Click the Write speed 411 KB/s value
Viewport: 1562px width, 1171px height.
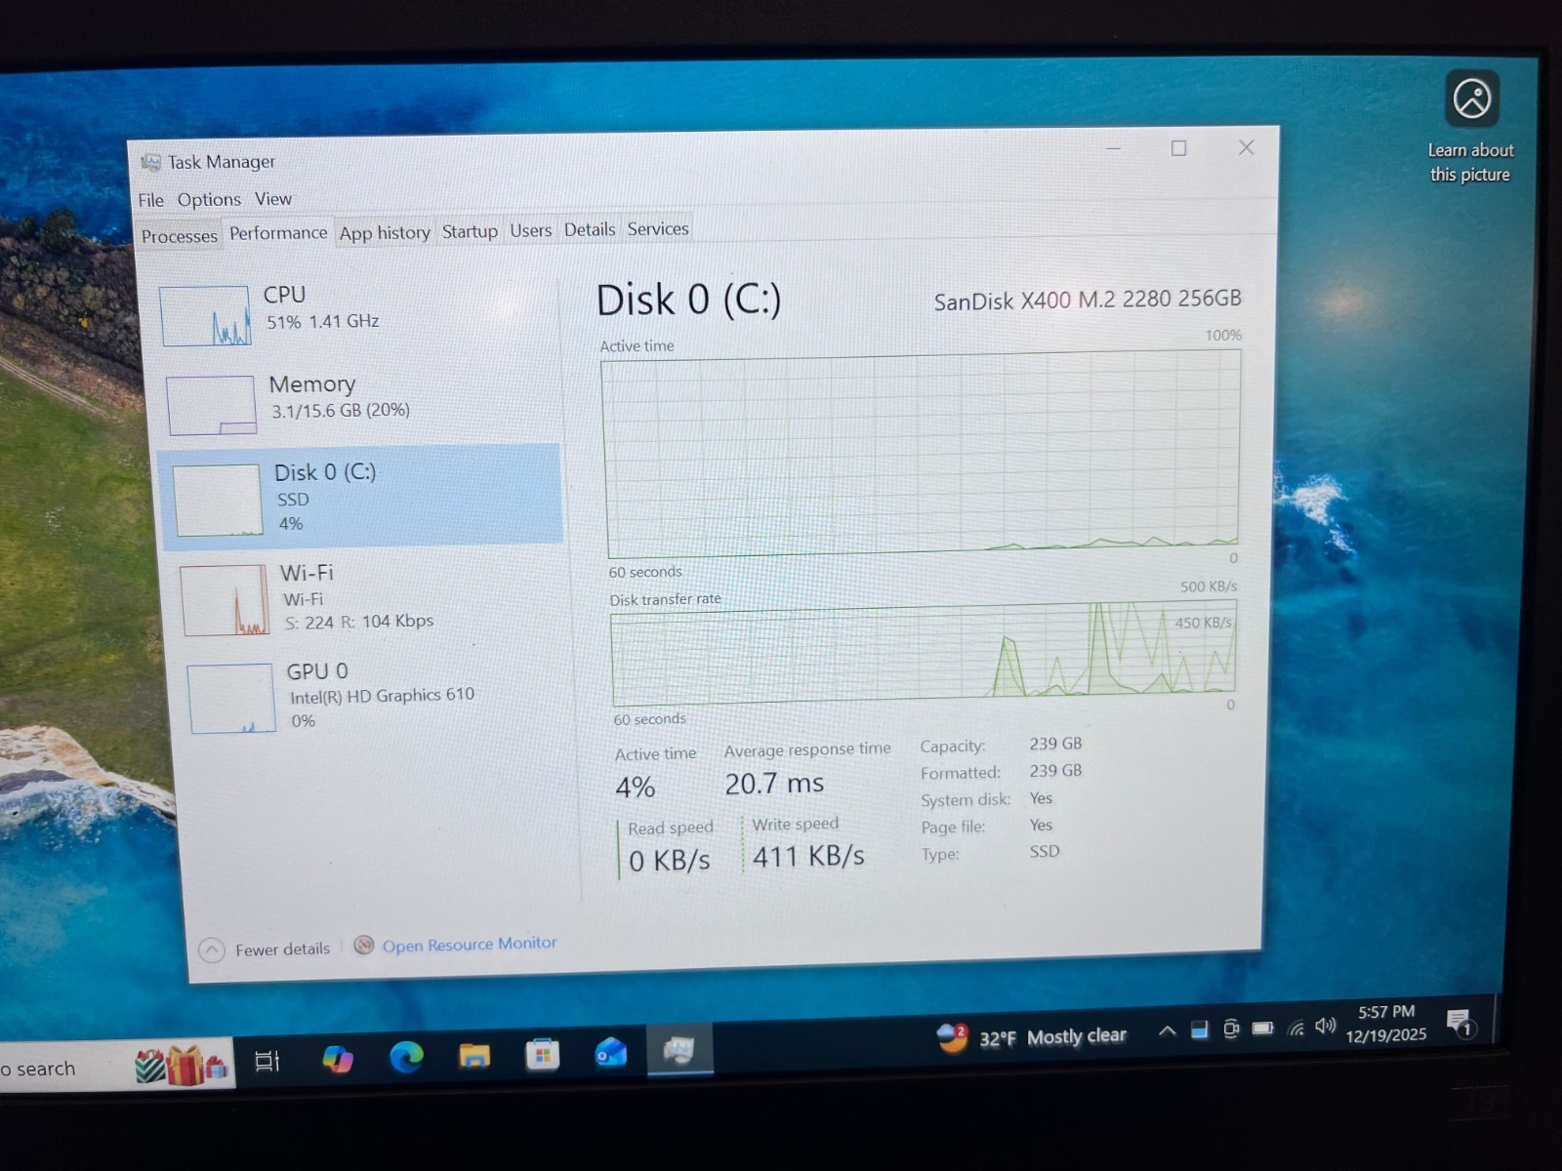pyautogui.click(x=808, y=857)
